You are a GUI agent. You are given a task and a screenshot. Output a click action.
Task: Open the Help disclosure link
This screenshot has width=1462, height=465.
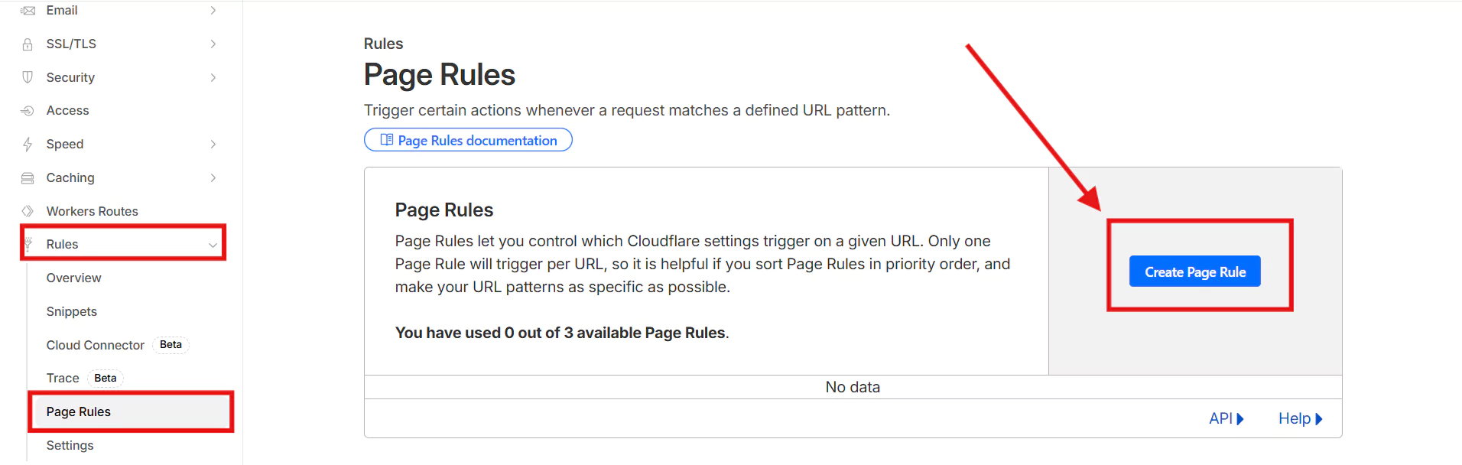tap(1300, 418)
